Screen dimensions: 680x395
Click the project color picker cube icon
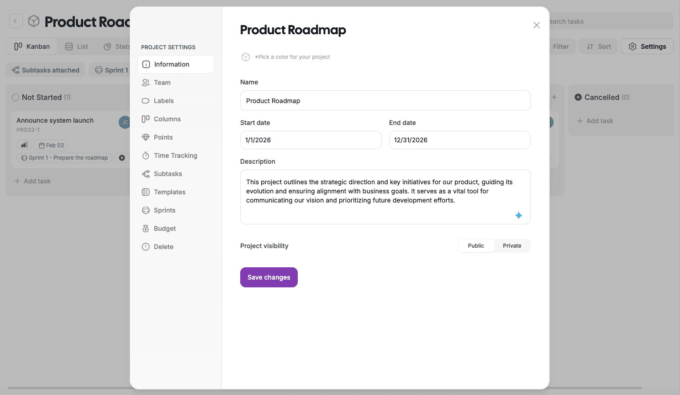pos(246,57)
